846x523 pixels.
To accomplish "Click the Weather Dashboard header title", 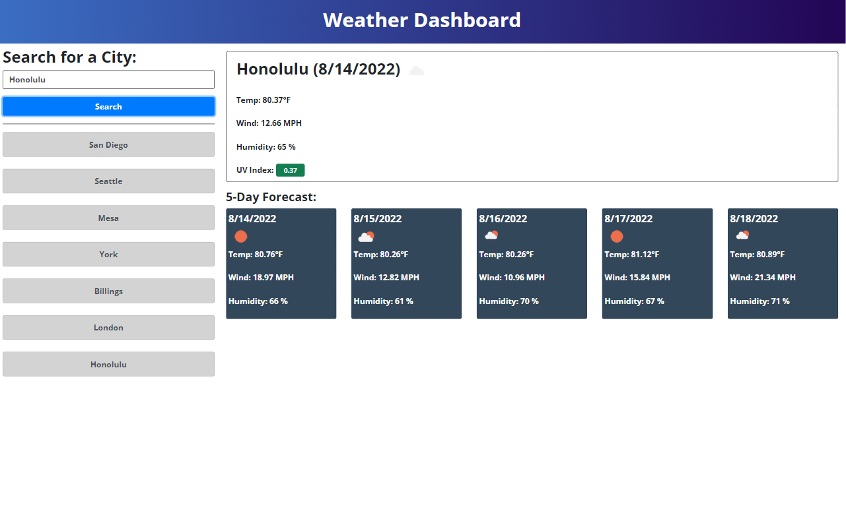I will [422, 20].
